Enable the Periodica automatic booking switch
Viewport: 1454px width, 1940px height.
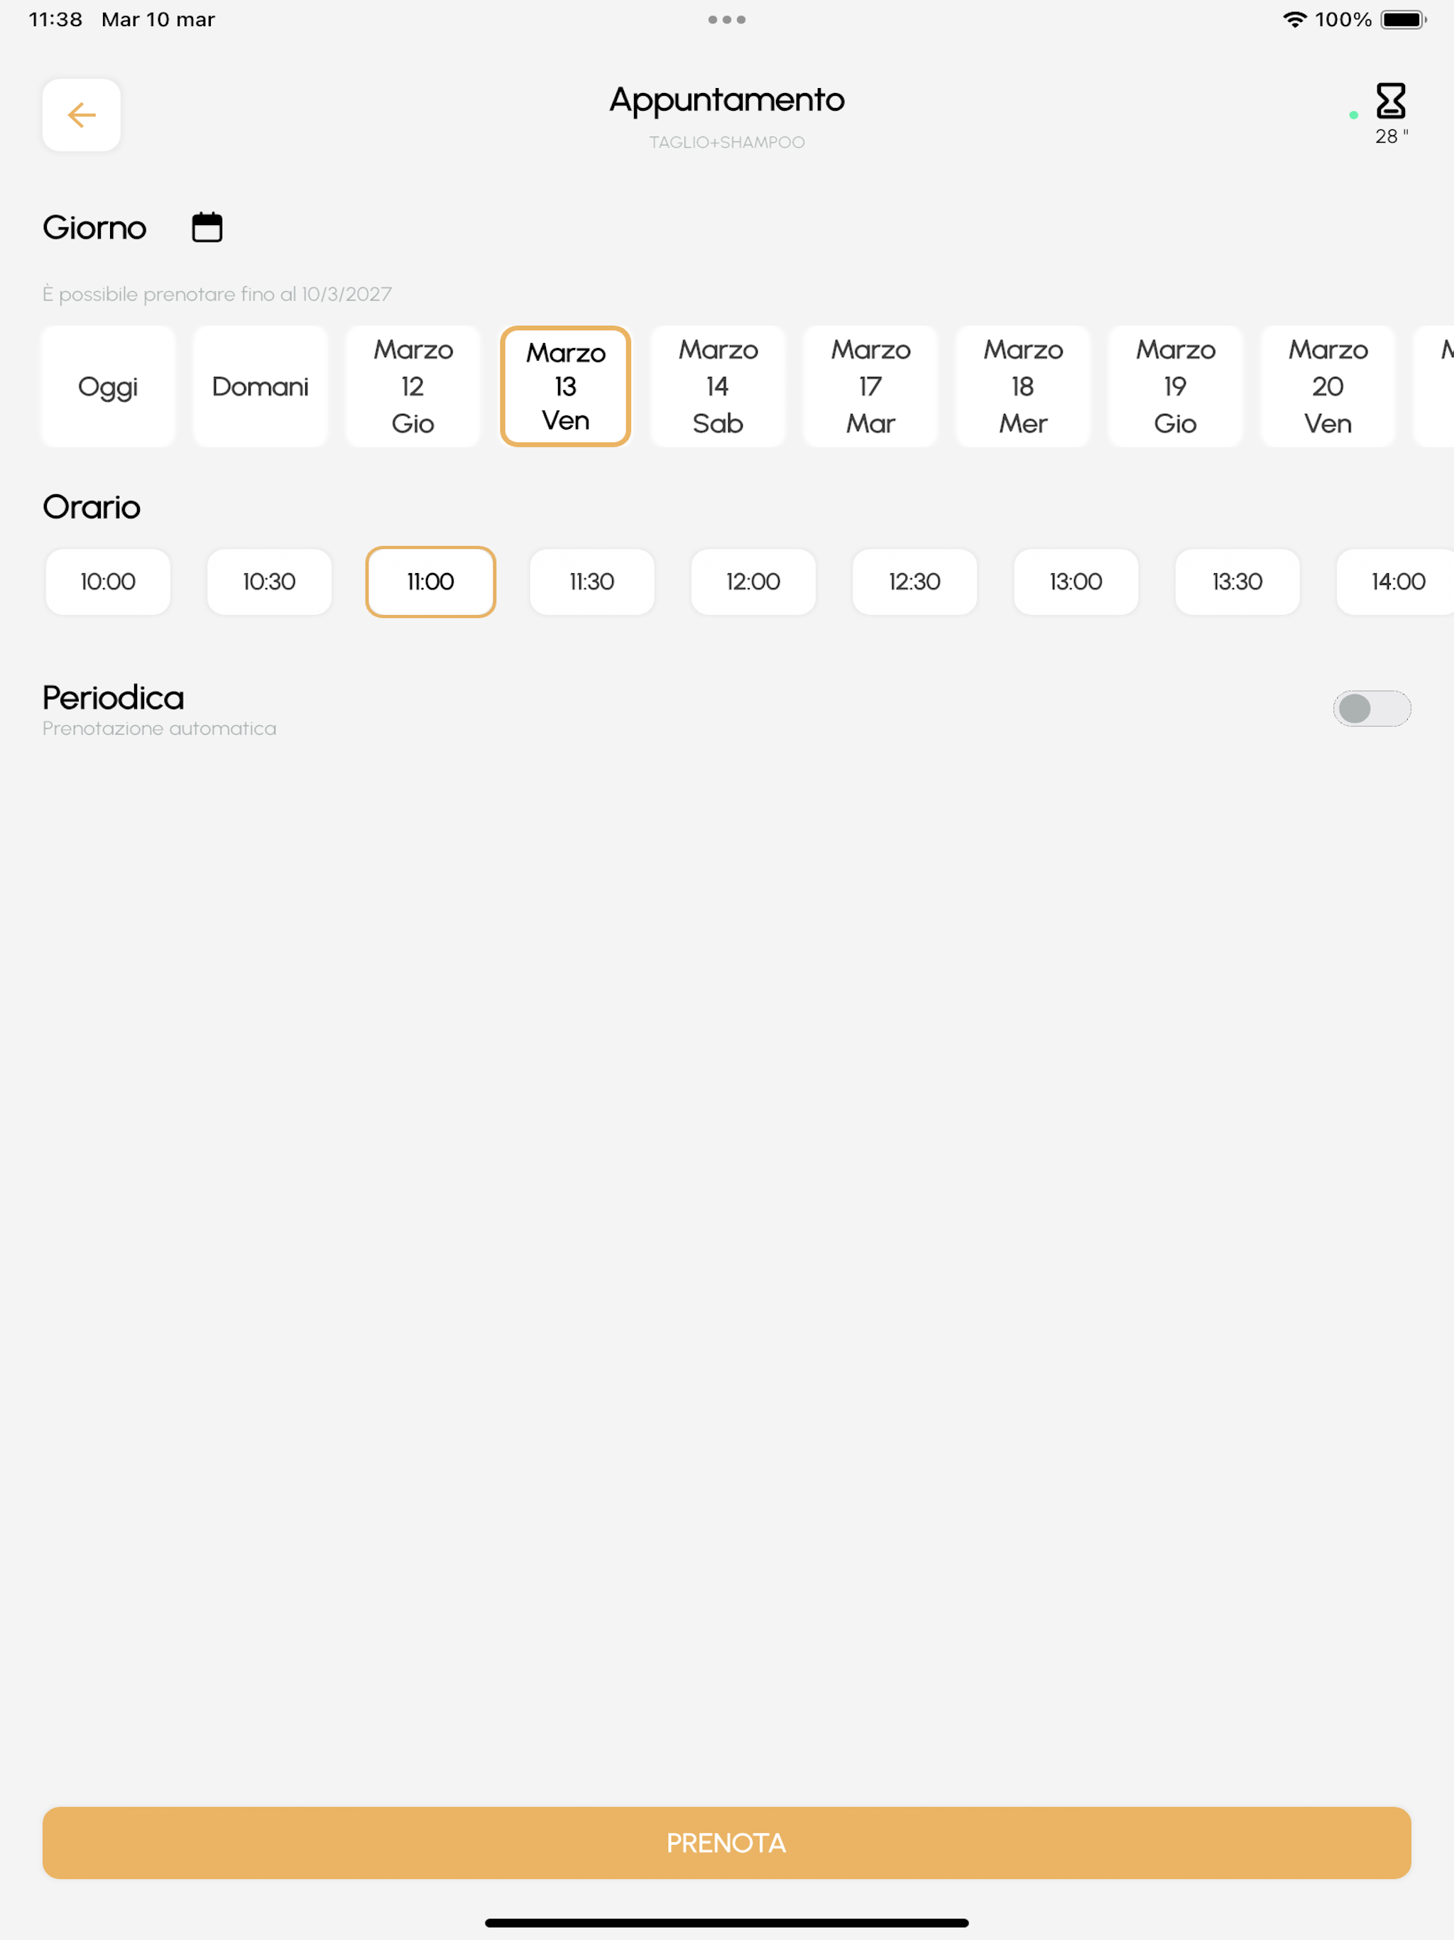[x=1372, y=709]
